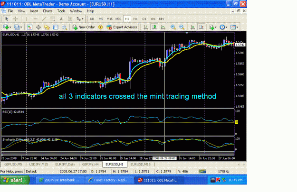Image resolution: width=297 pixels, height=192 pixels.
Task: Click the Templates icon
Action: [x=233, y=27]
